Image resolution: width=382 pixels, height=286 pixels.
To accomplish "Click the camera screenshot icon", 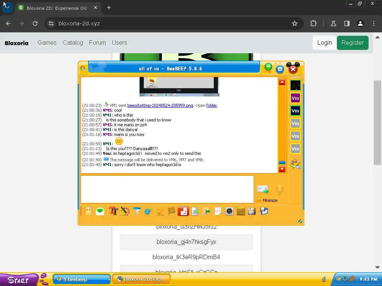I will click(x=229, y=211).
